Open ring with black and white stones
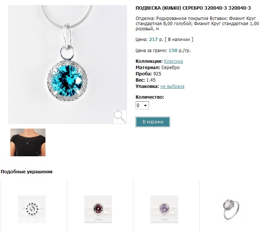This screenshot has width=262, height=232. coord(32,209)
